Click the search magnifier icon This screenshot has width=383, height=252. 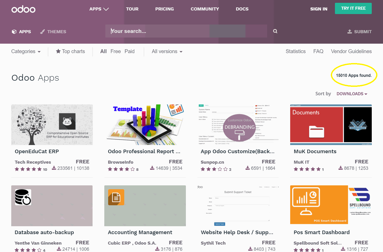[275, 31]
